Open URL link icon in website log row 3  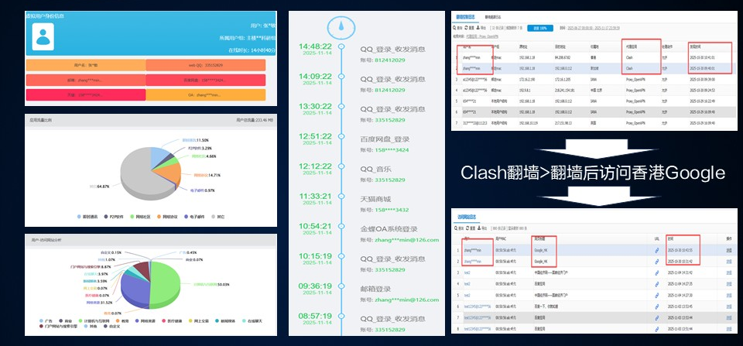pos(657,272)
